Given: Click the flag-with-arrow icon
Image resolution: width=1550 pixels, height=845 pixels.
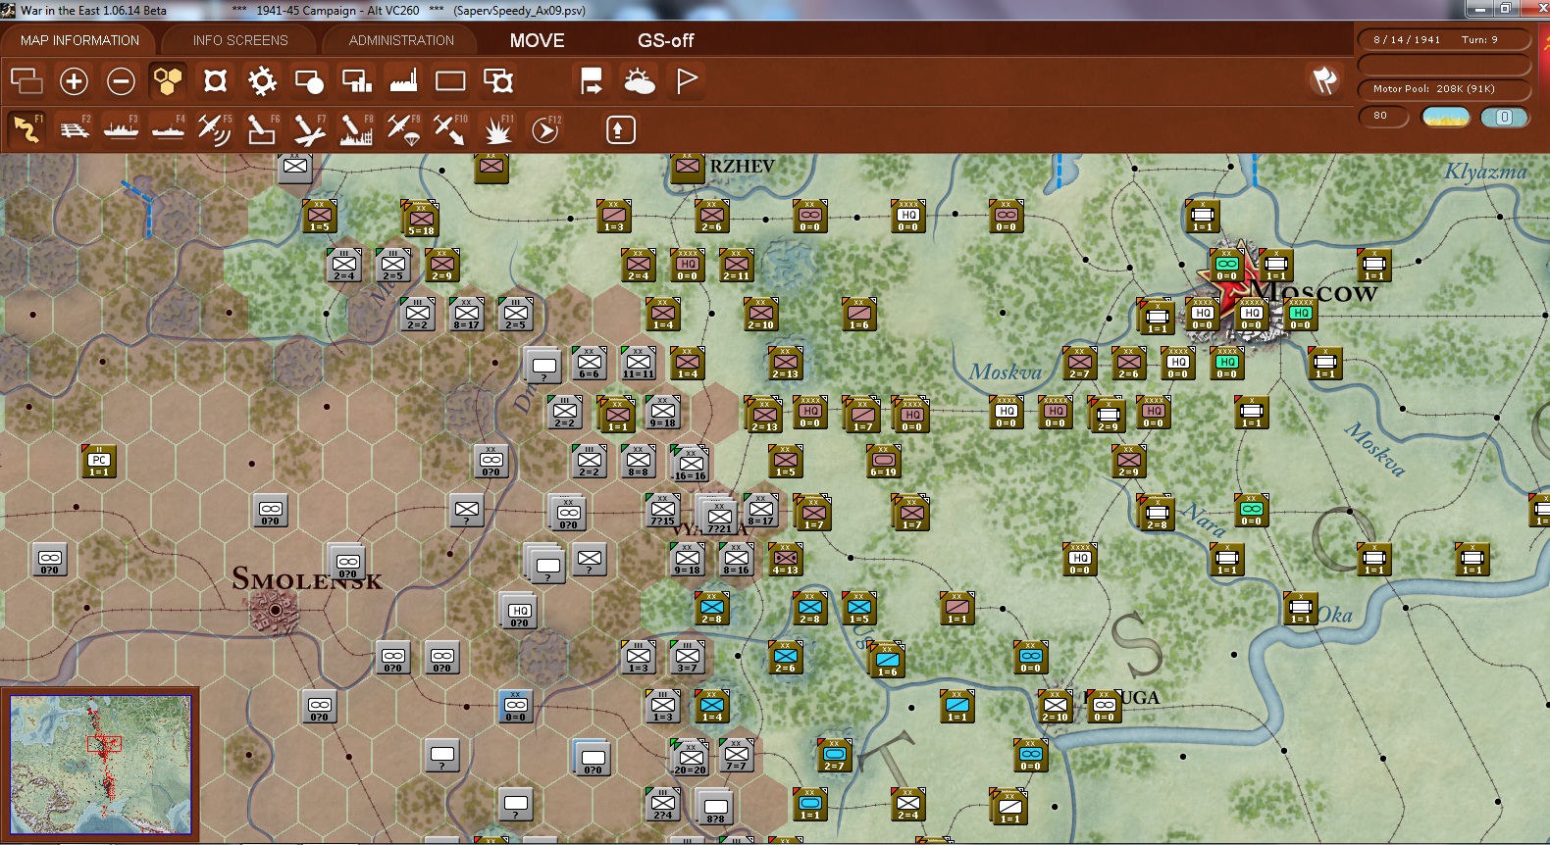Looking at the screenshot, I should click(x=592, y=80).
